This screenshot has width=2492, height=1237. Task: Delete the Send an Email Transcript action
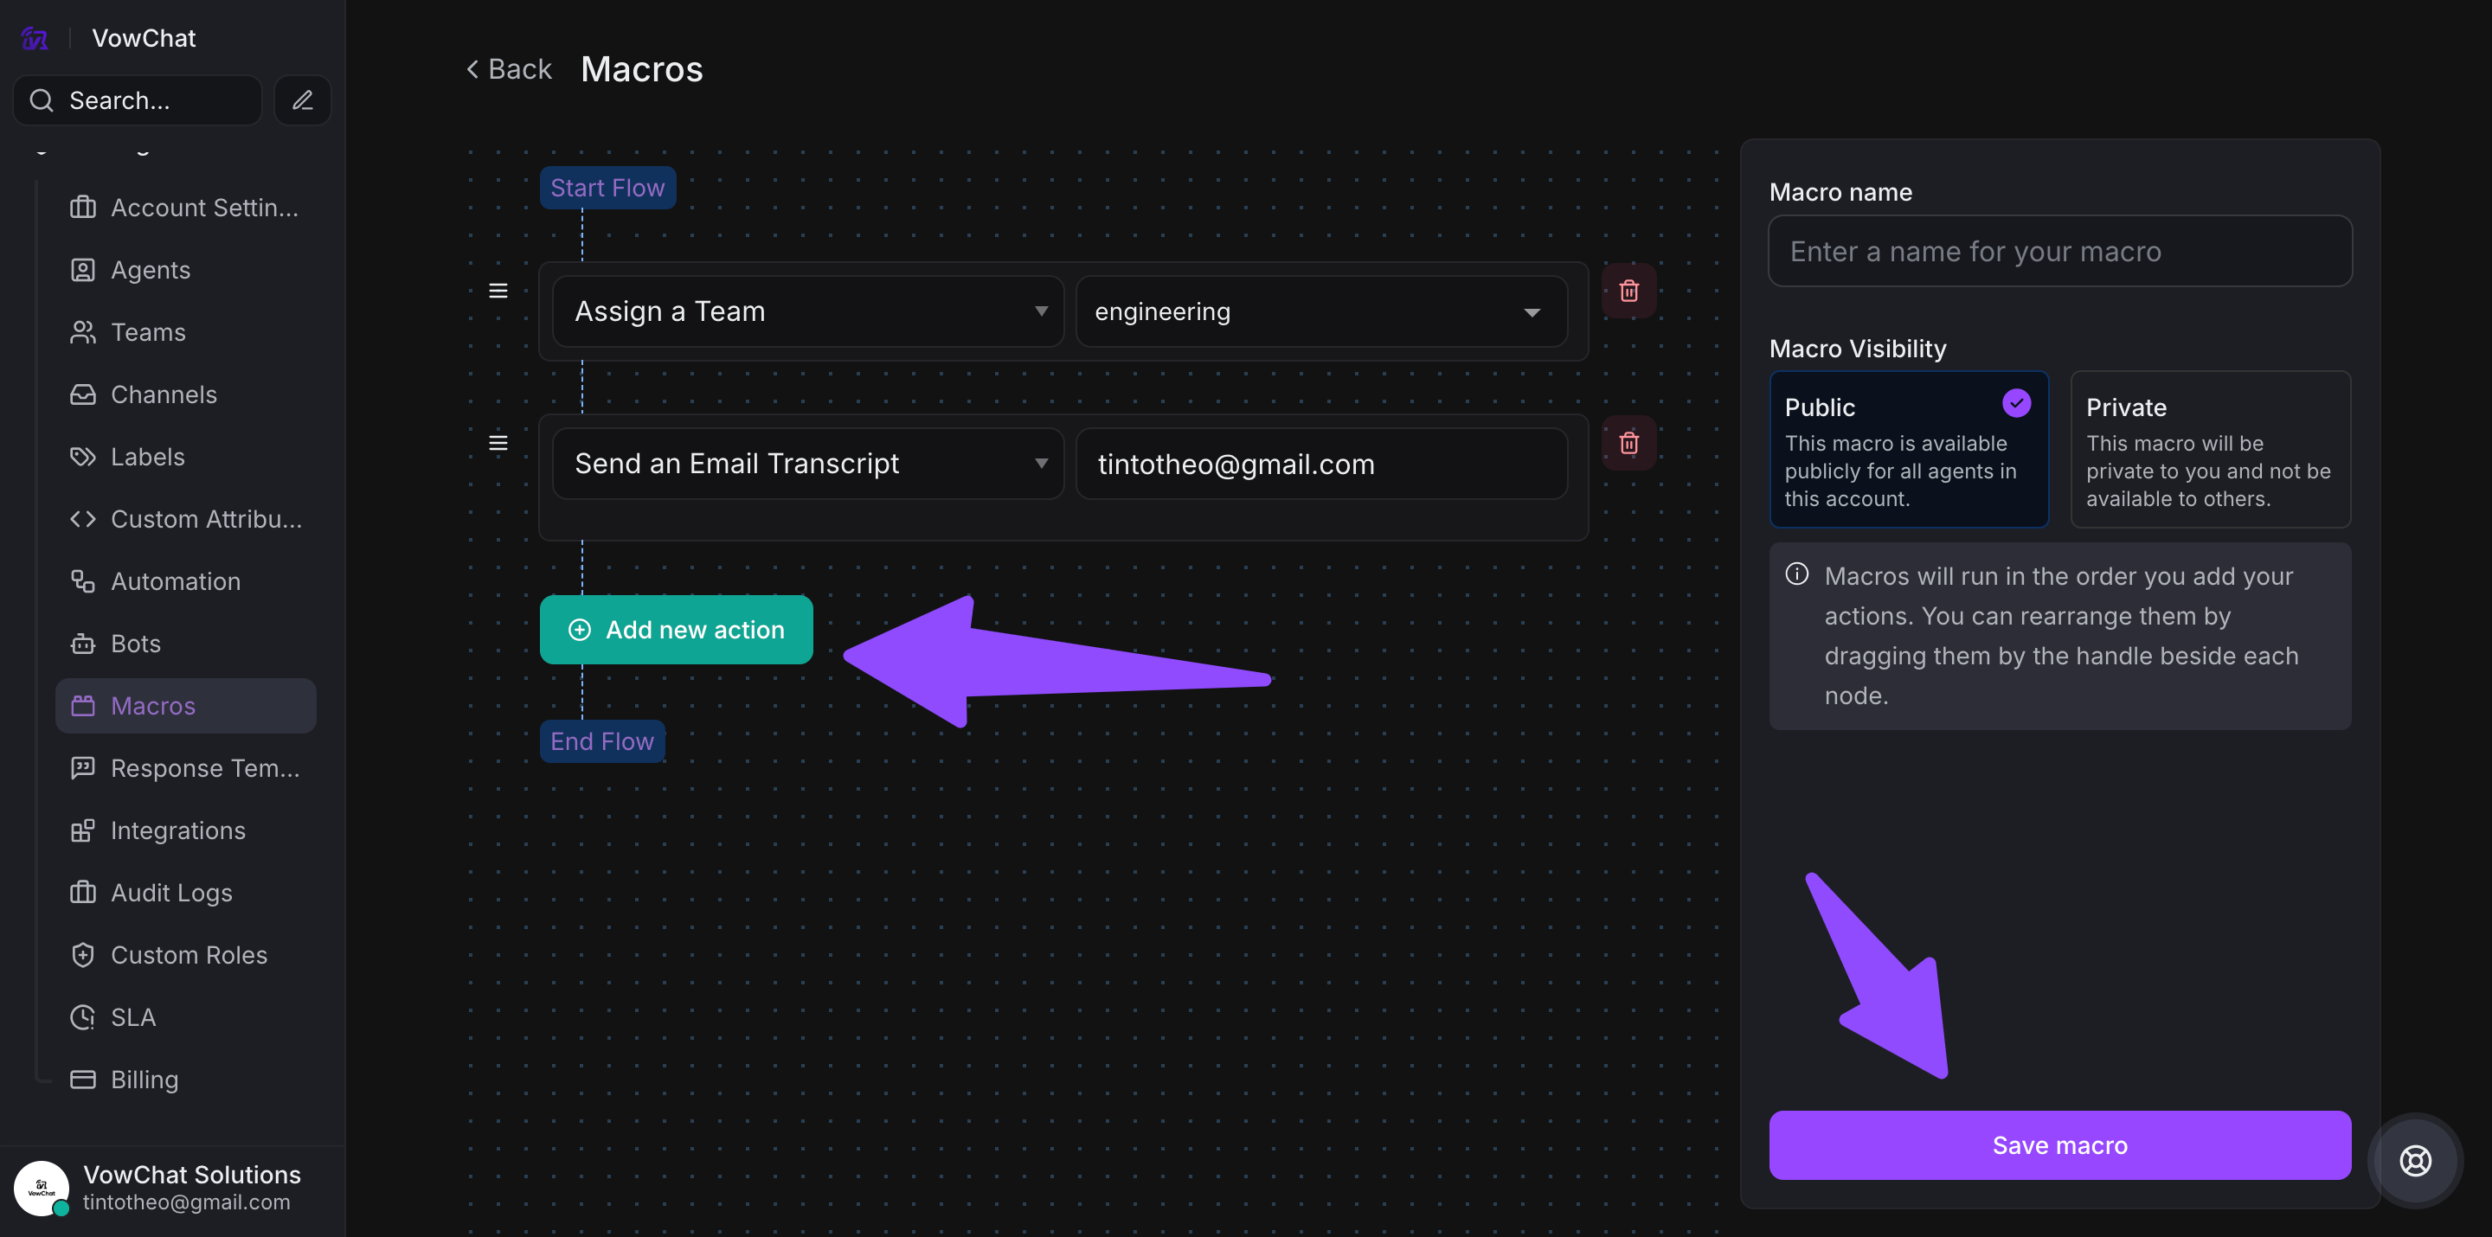click(x=1628, y=443)
